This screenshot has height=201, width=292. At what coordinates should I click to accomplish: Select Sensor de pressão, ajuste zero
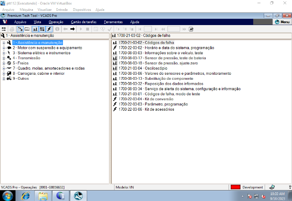158,63
